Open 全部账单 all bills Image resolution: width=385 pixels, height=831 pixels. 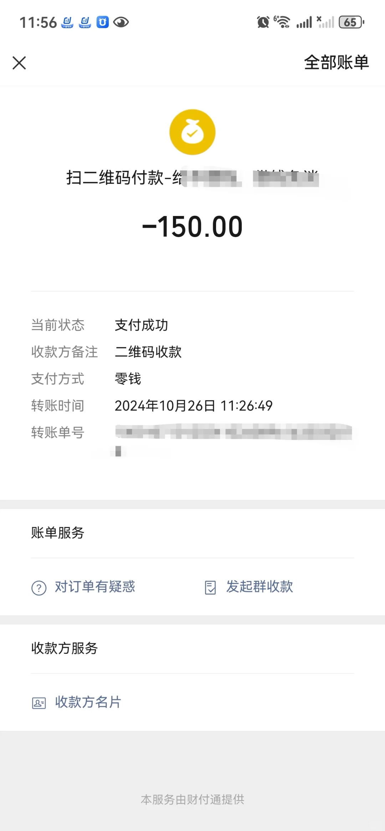pos(336,63)
